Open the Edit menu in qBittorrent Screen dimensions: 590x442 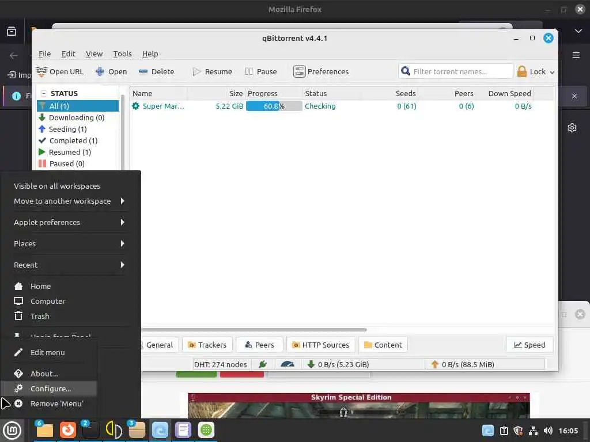coord(68,54)
